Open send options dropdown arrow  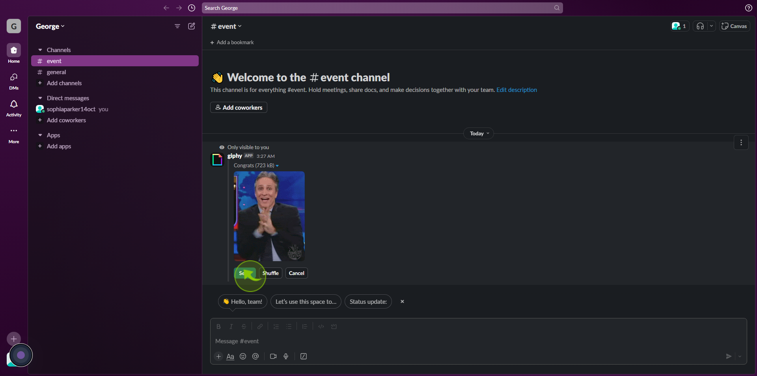(740, 356)
